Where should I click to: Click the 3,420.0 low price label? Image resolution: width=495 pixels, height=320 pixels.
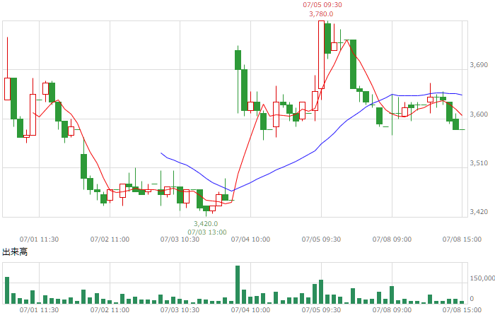coord(206,223)
